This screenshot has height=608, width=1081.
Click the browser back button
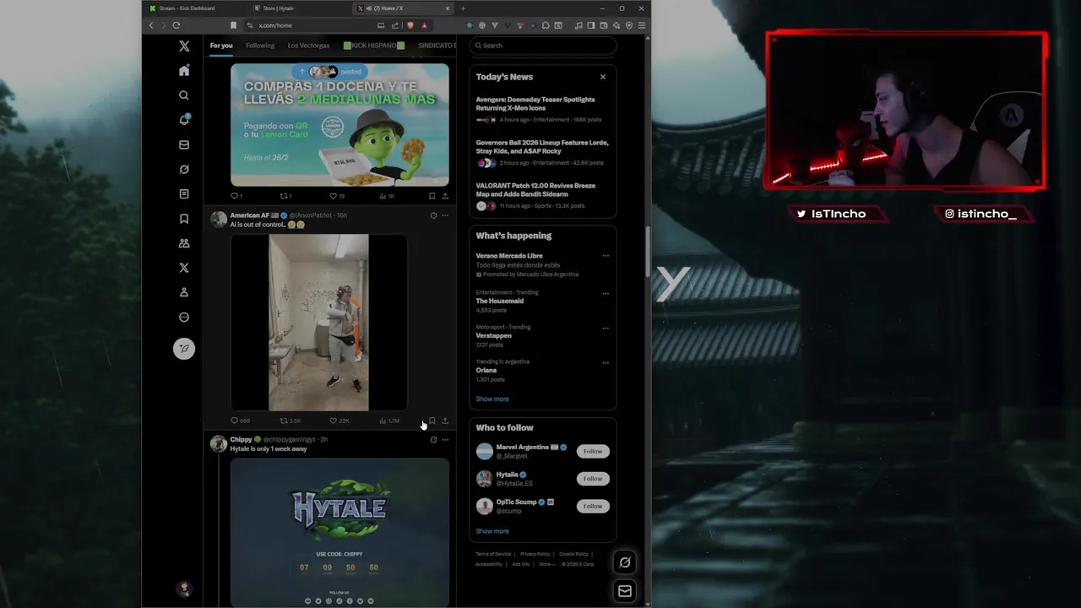pos(151,25)
